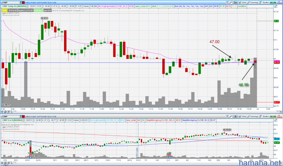Click the yellow 48.05 label
The width and height of the screenshot is (283, 166).
pyautogui.click(x=4, y=10)
